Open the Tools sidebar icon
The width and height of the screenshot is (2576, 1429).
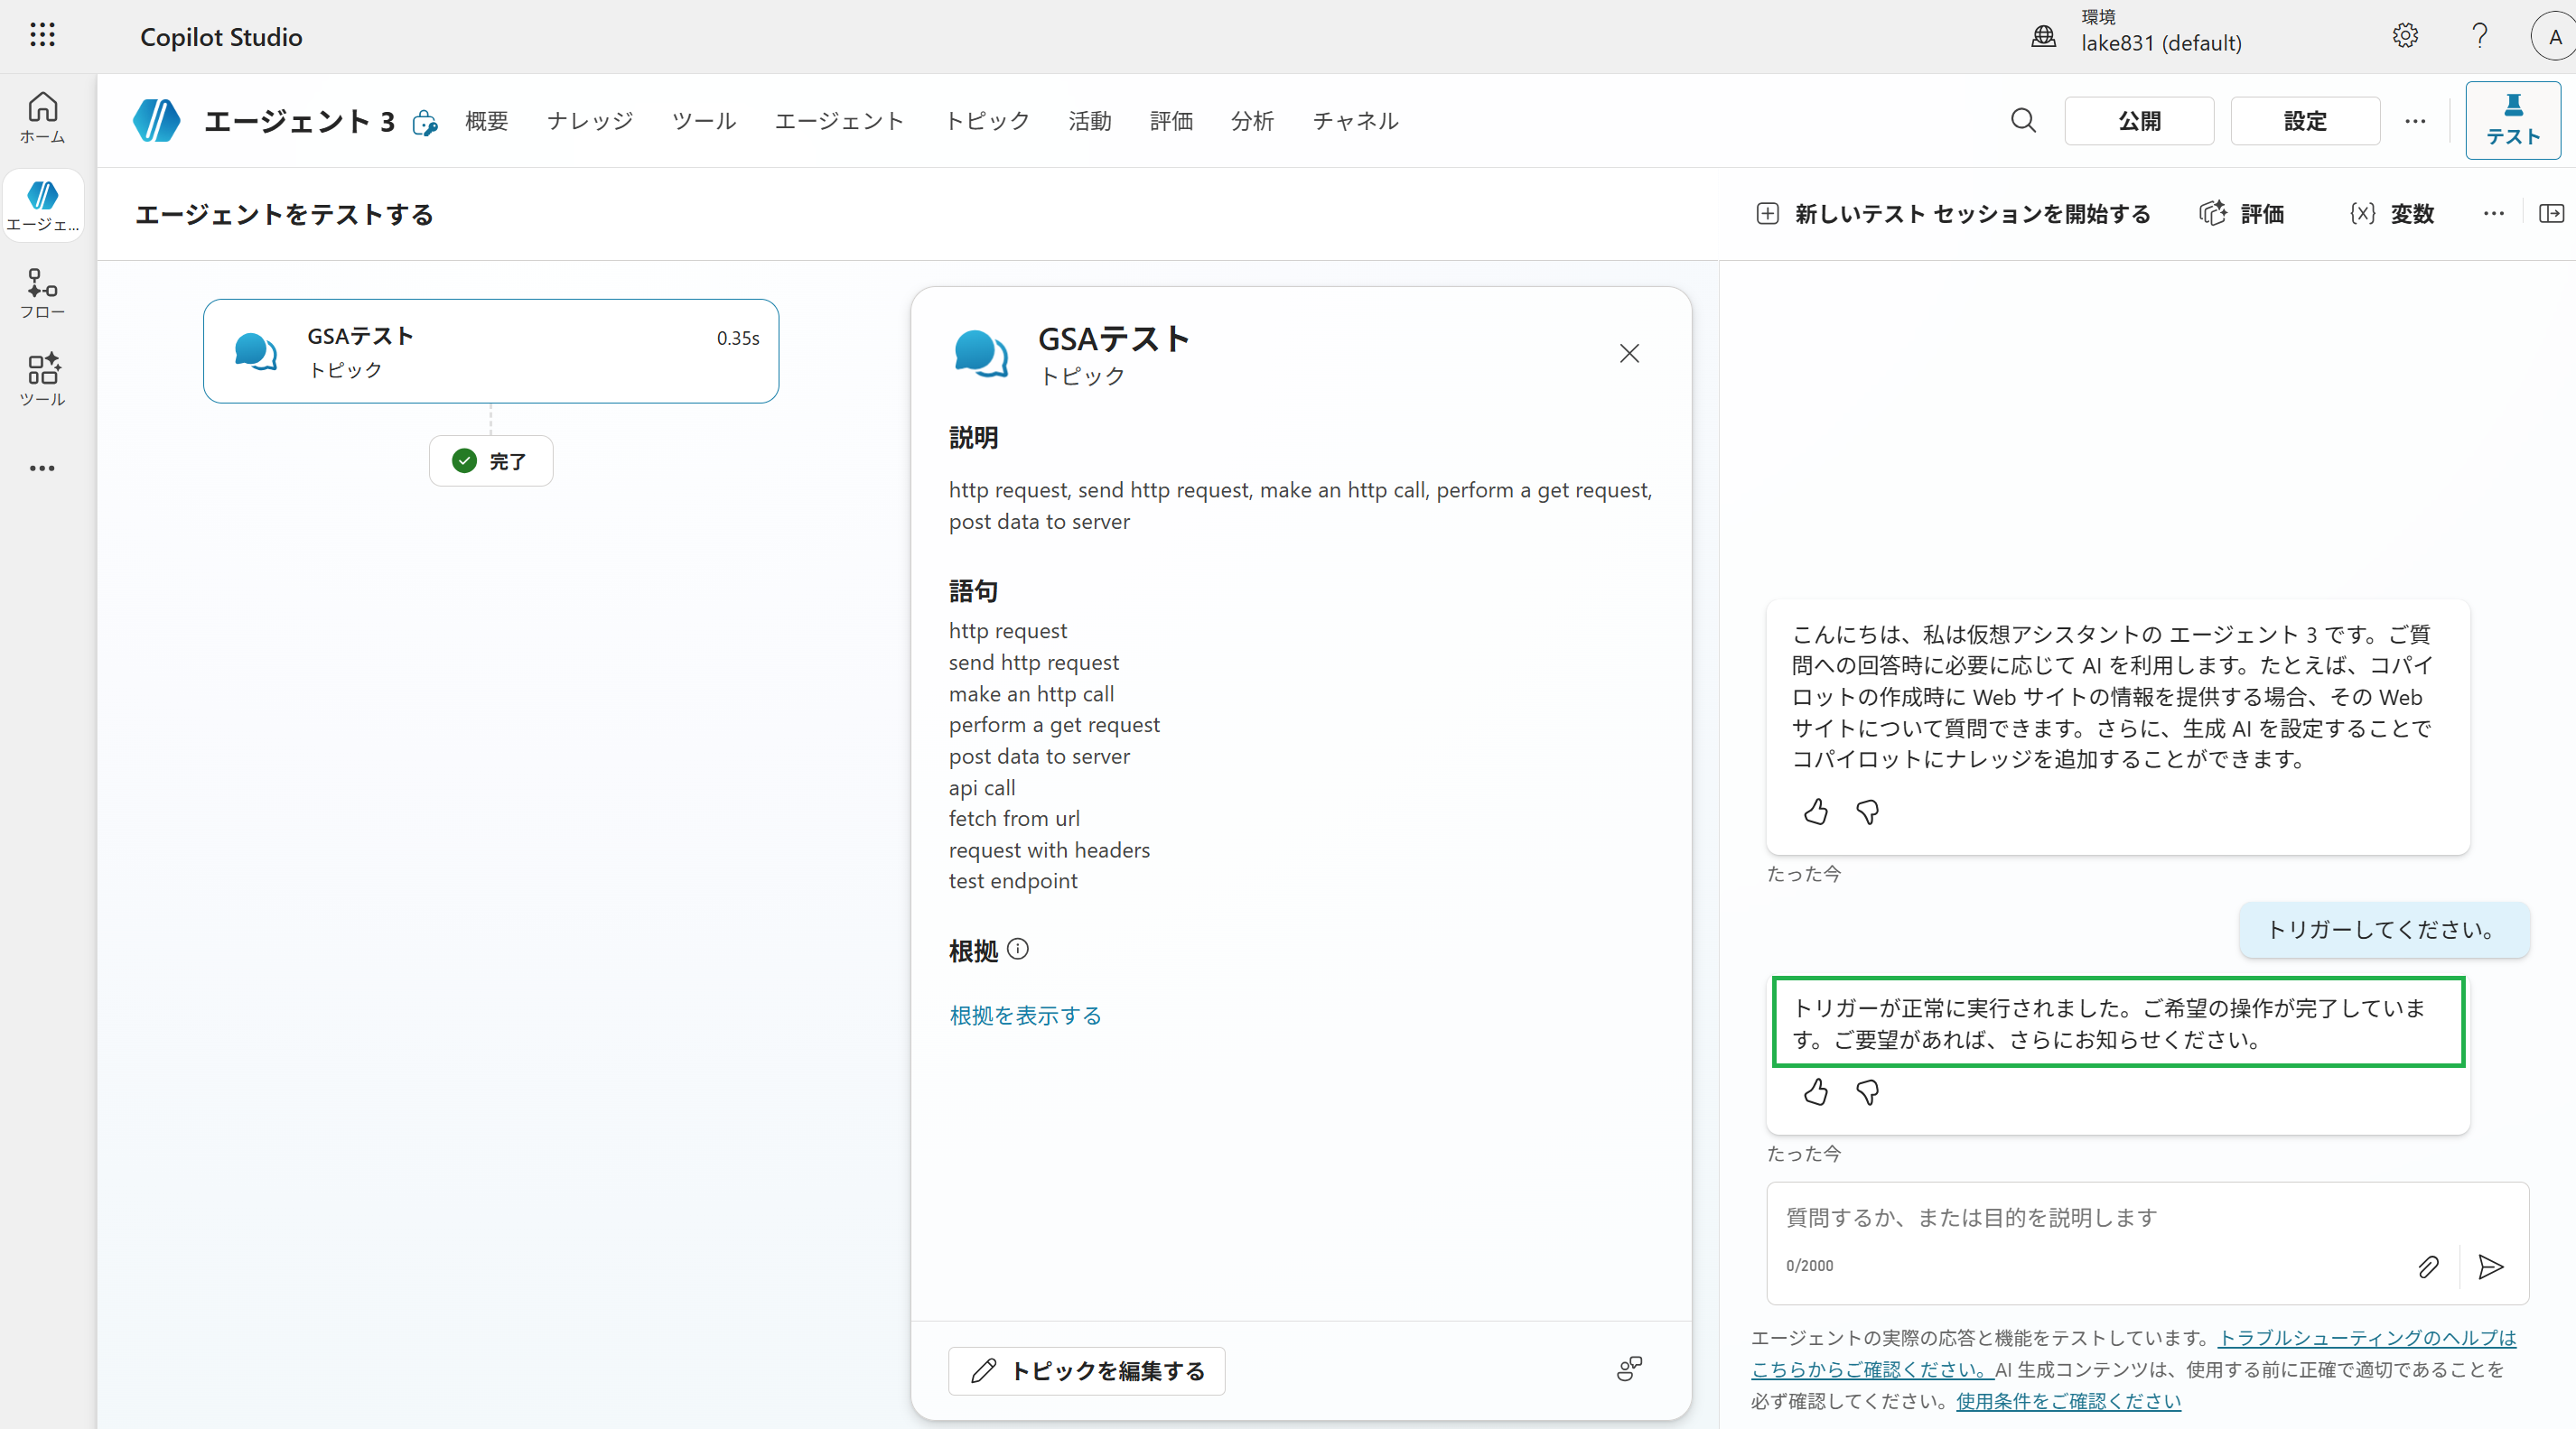(42, 380)
